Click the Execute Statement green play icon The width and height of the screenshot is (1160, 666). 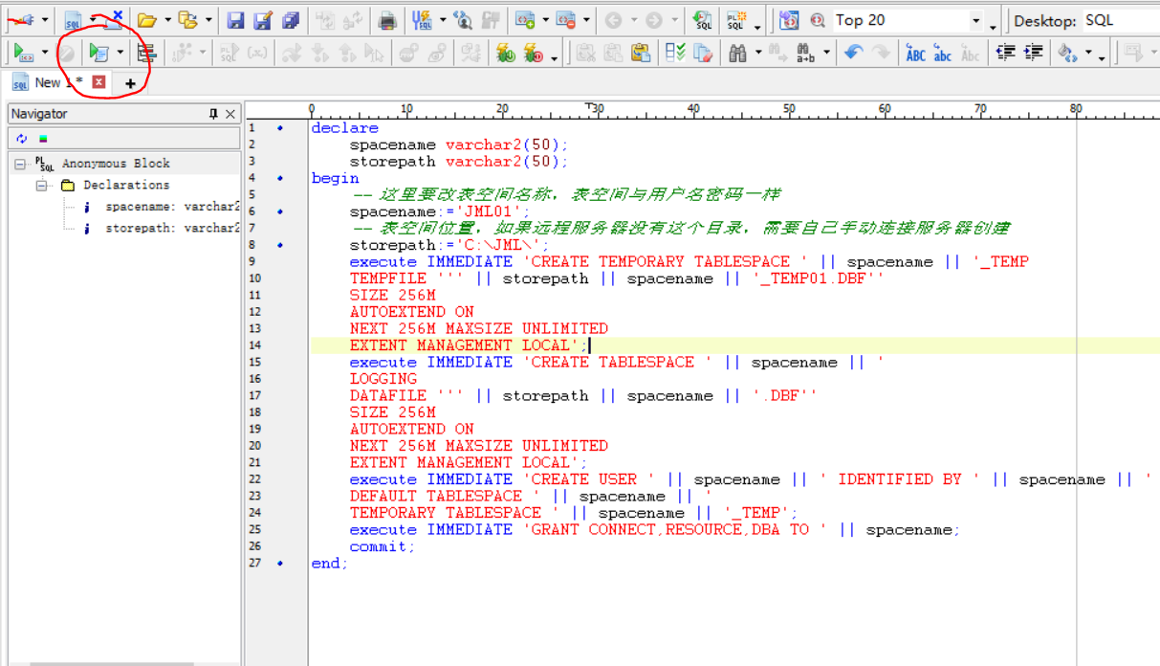(x=23, y=53)
